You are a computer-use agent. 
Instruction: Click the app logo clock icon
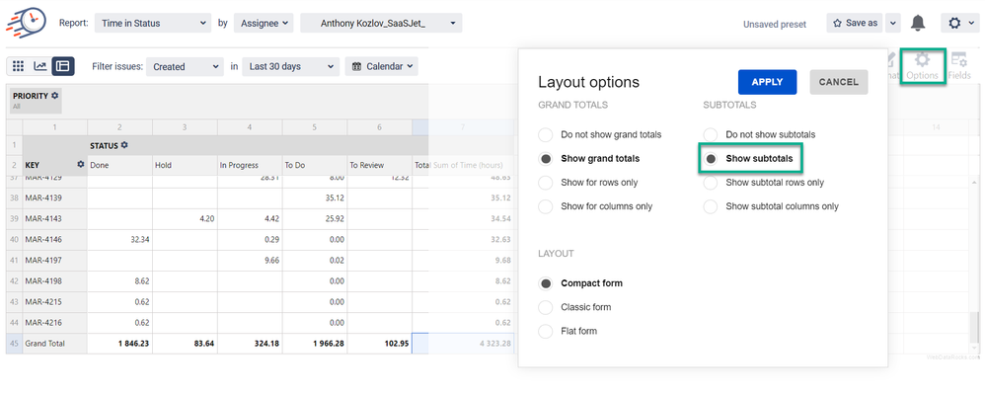pos(26,24)
